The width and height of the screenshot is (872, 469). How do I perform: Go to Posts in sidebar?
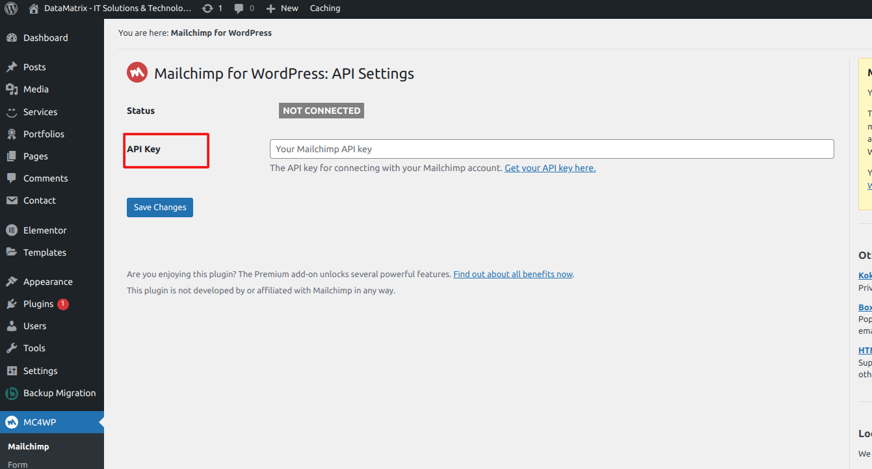click(x=52, y=67)
